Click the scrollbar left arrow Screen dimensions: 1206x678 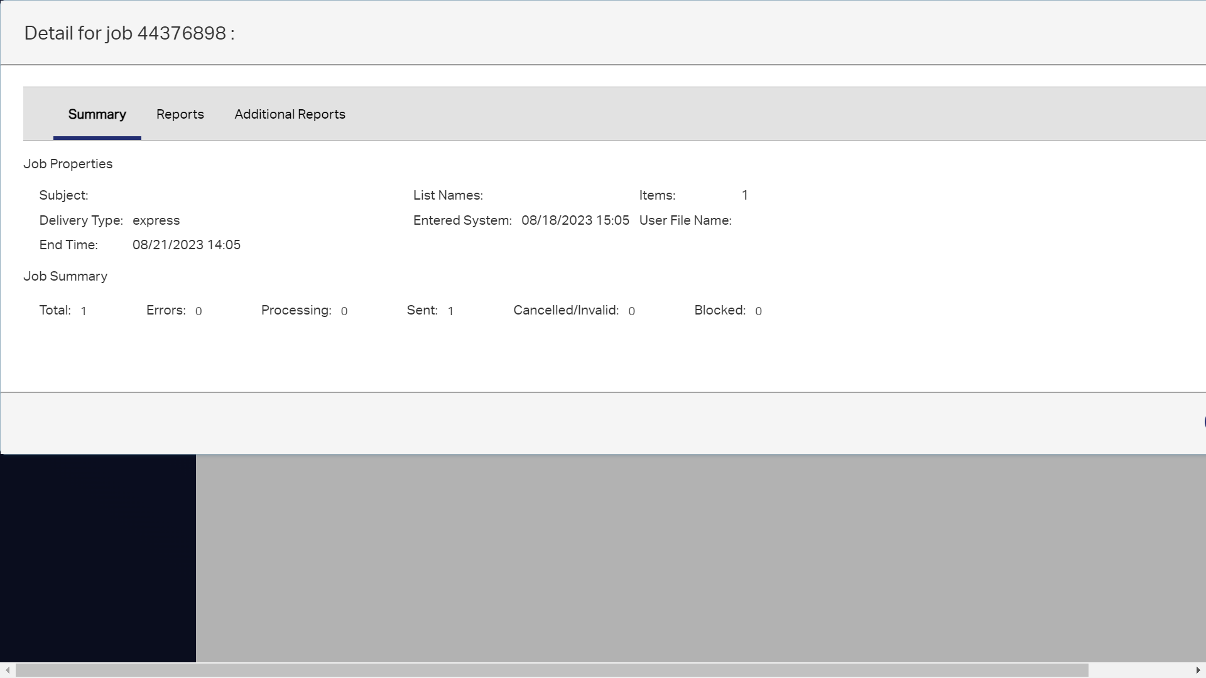click(x=7, y=670)
